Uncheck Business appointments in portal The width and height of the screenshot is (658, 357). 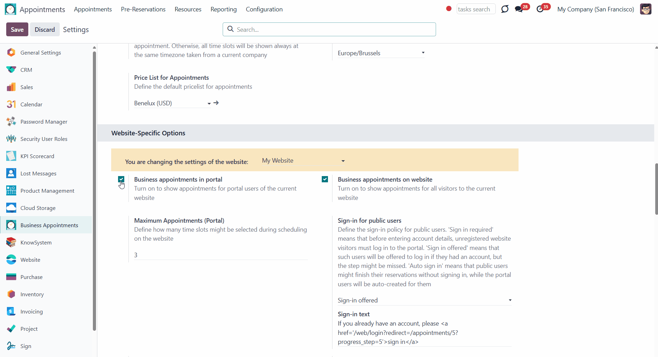pos(121,179)
